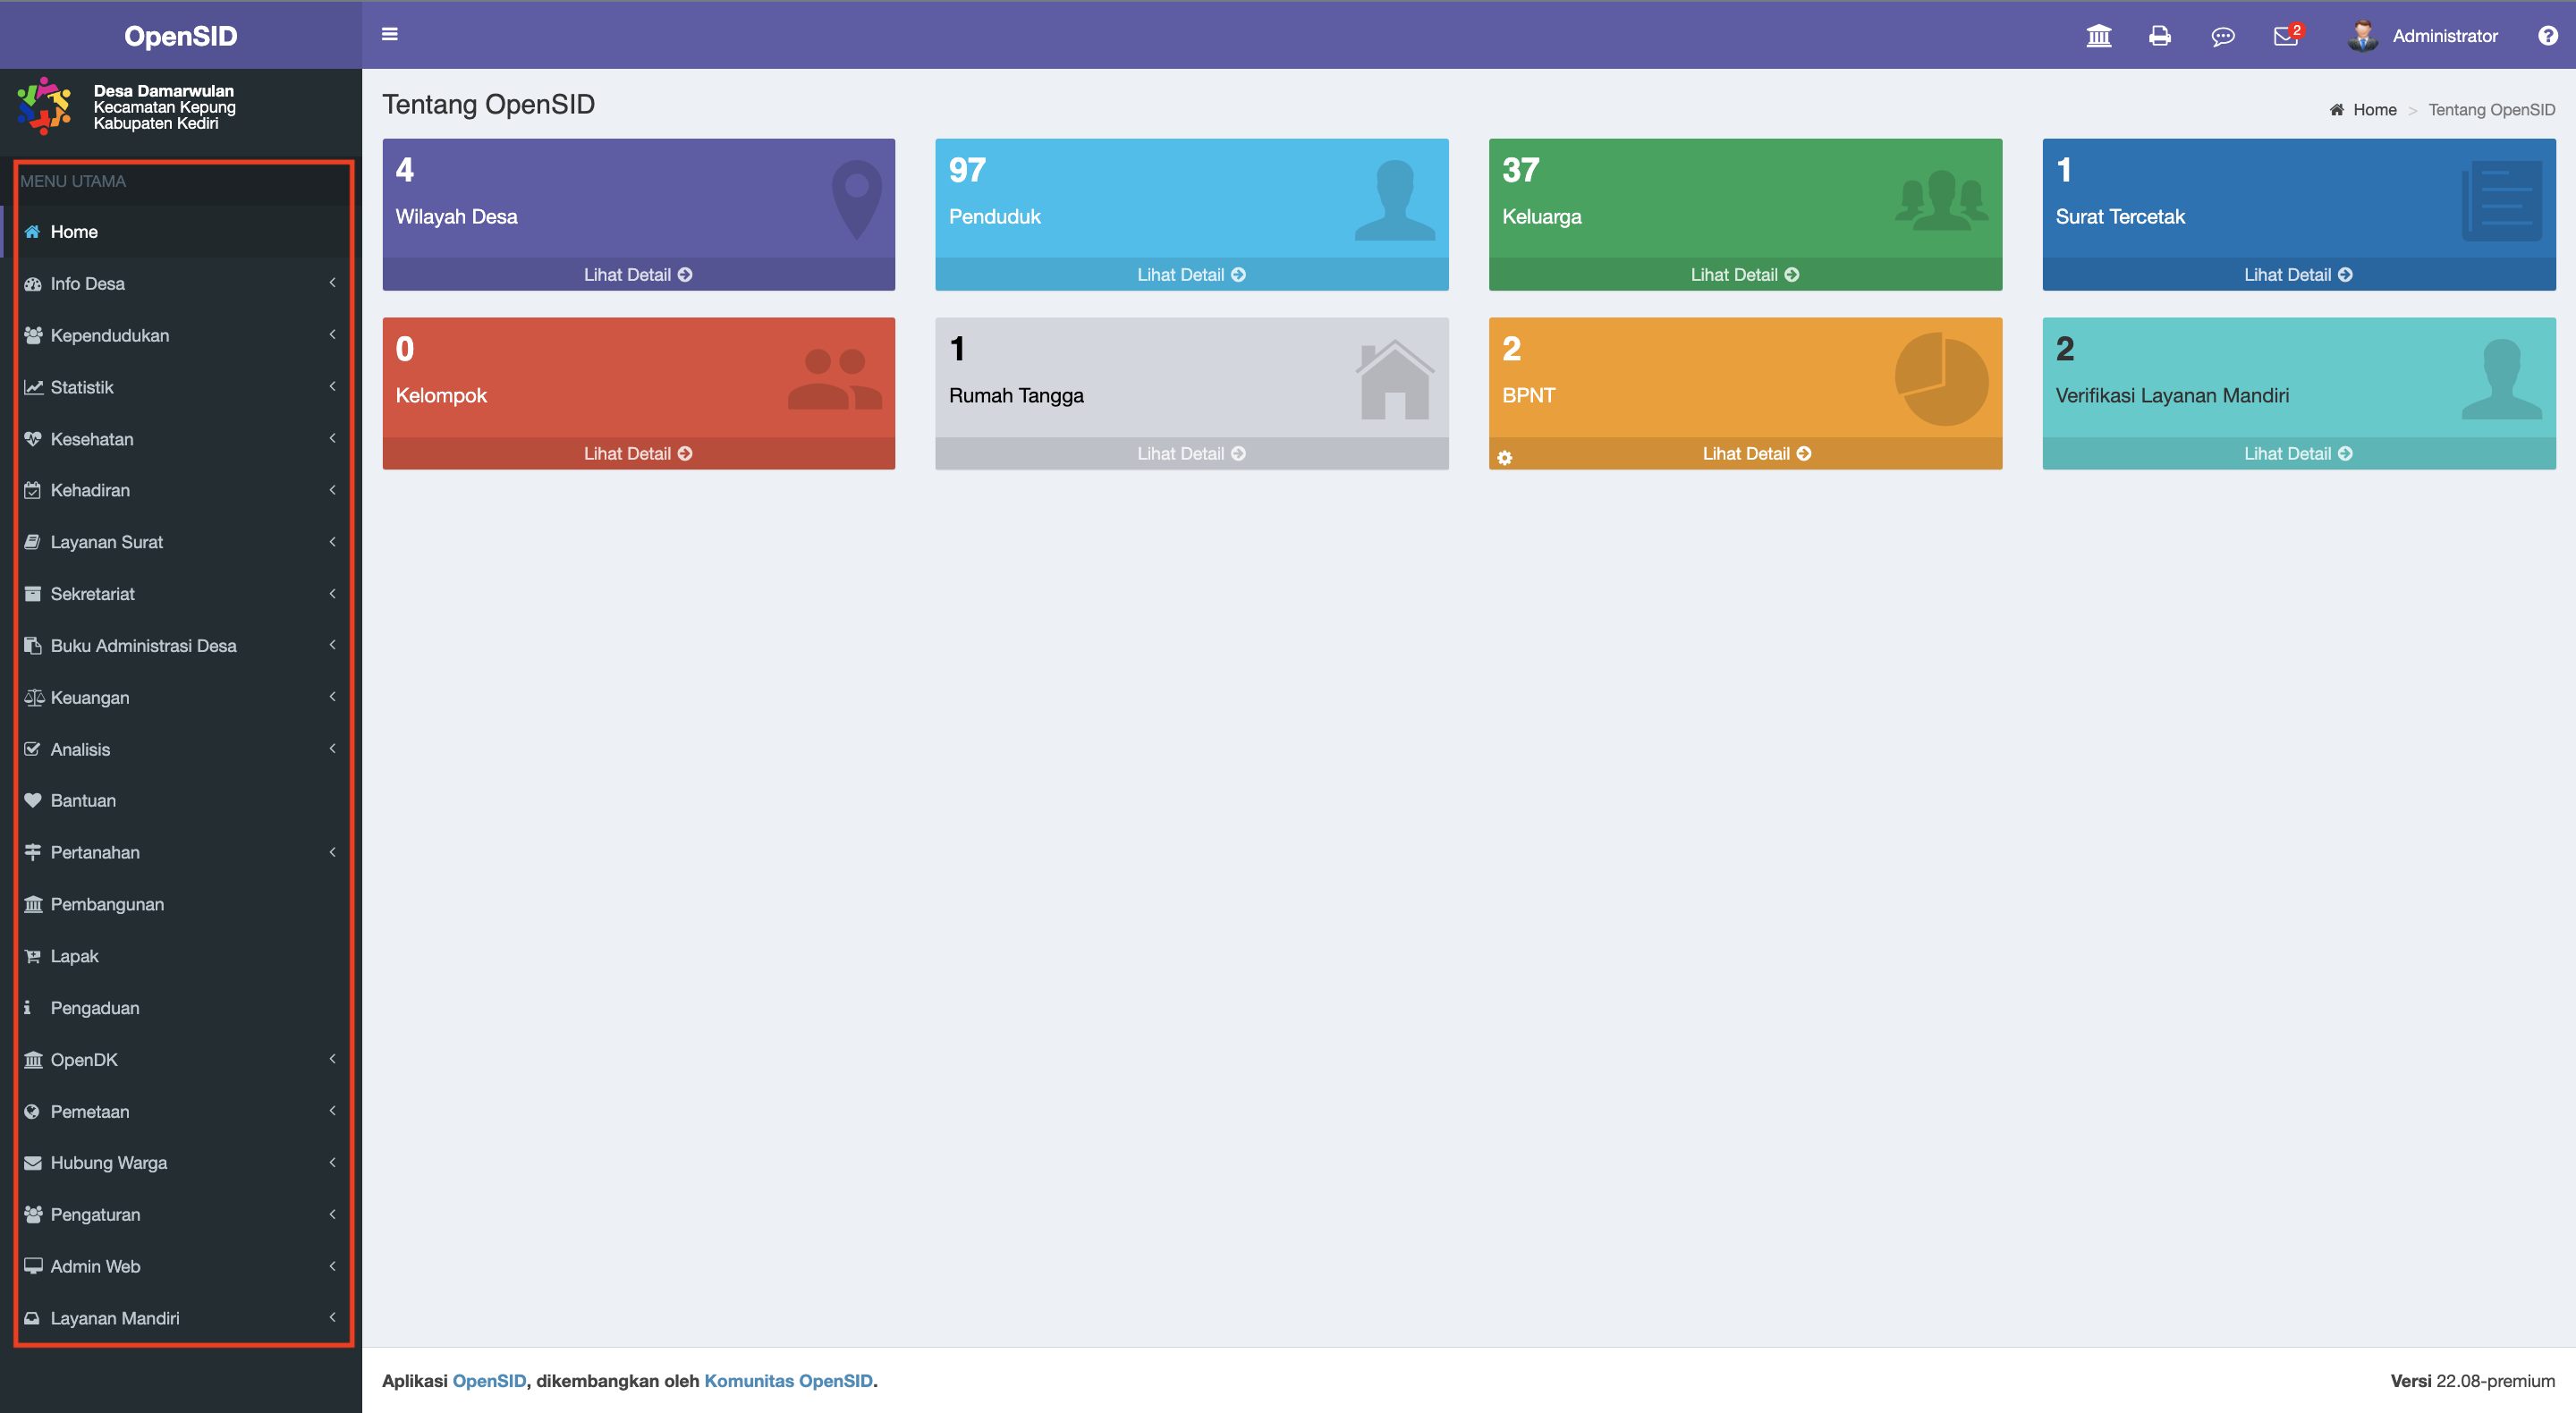
Task: Click the Home house icon in sidebar
Action: coord(32,231)
